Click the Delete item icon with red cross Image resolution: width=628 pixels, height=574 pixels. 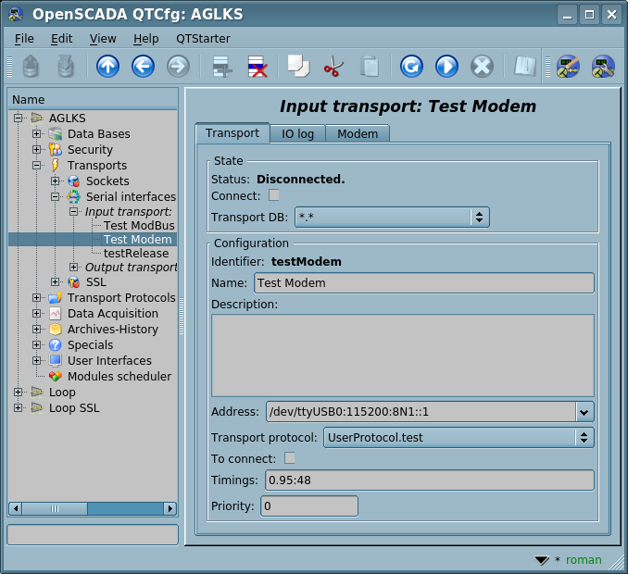point(257,67)
